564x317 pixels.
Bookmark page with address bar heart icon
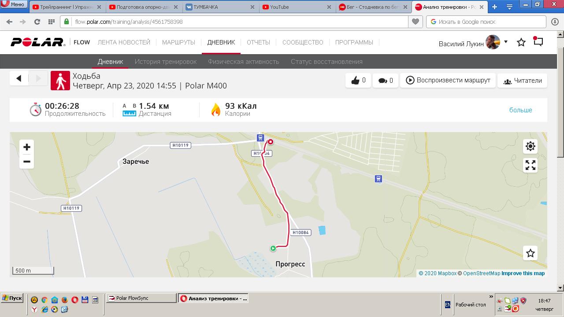tap(415, 22)
